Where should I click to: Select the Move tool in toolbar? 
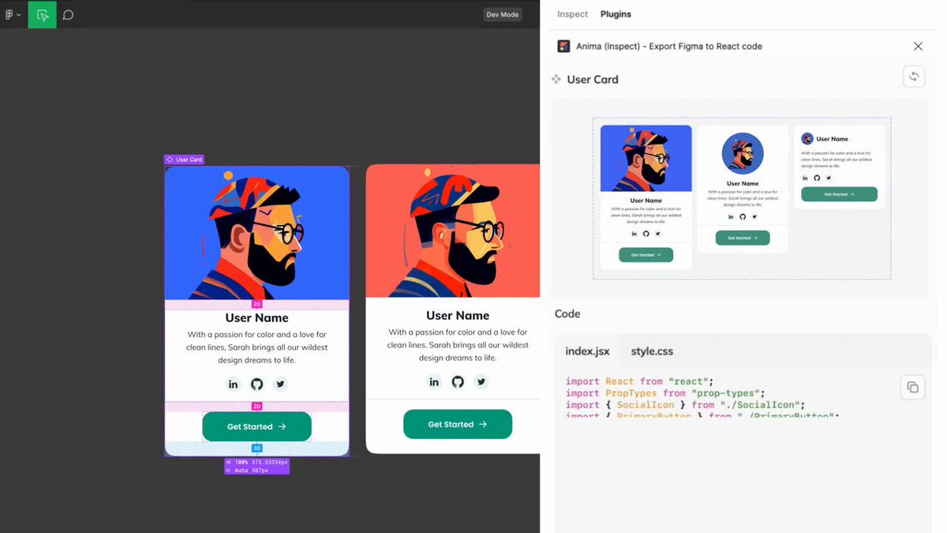pos(43,14)
